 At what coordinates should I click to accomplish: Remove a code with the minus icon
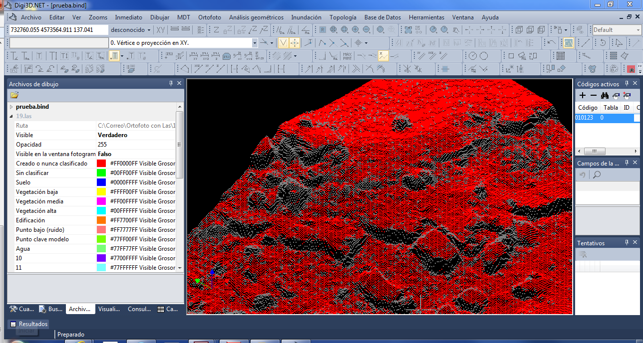(x=594, y=95)
